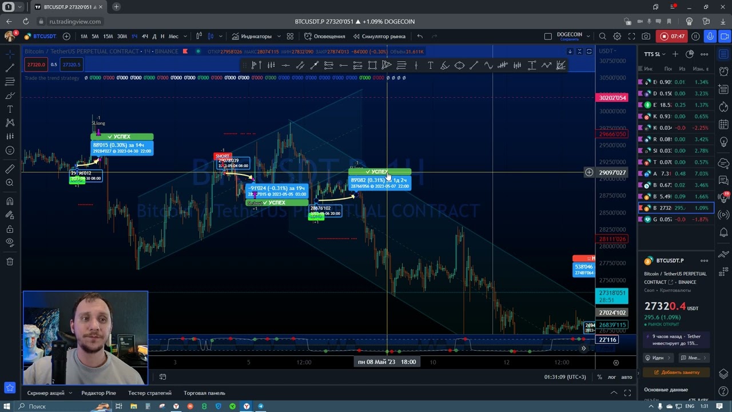Open the Alerts alarm clock sidebar icon
Image resolution: width=732 pixels, height=412 pixels.
pyautogui.click(x=723, y=72)
